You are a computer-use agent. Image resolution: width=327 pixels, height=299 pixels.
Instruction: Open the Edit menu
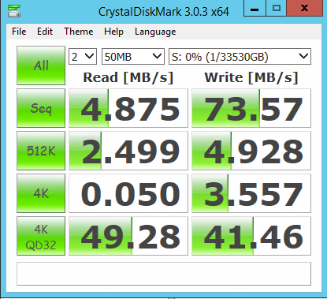(x=45, y=32)
